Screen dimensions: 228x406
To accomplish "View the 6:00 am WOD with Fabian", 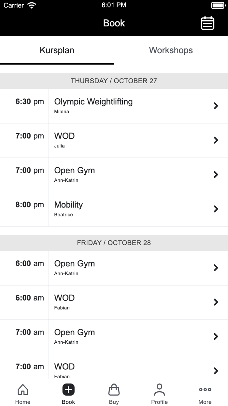I will (114, 302).
